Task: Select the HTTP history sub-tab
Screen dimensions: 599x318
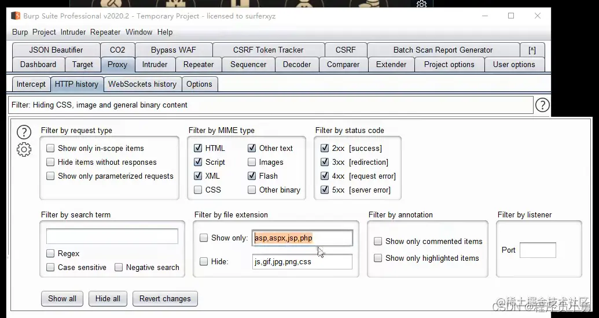Action: click(77, 84)
